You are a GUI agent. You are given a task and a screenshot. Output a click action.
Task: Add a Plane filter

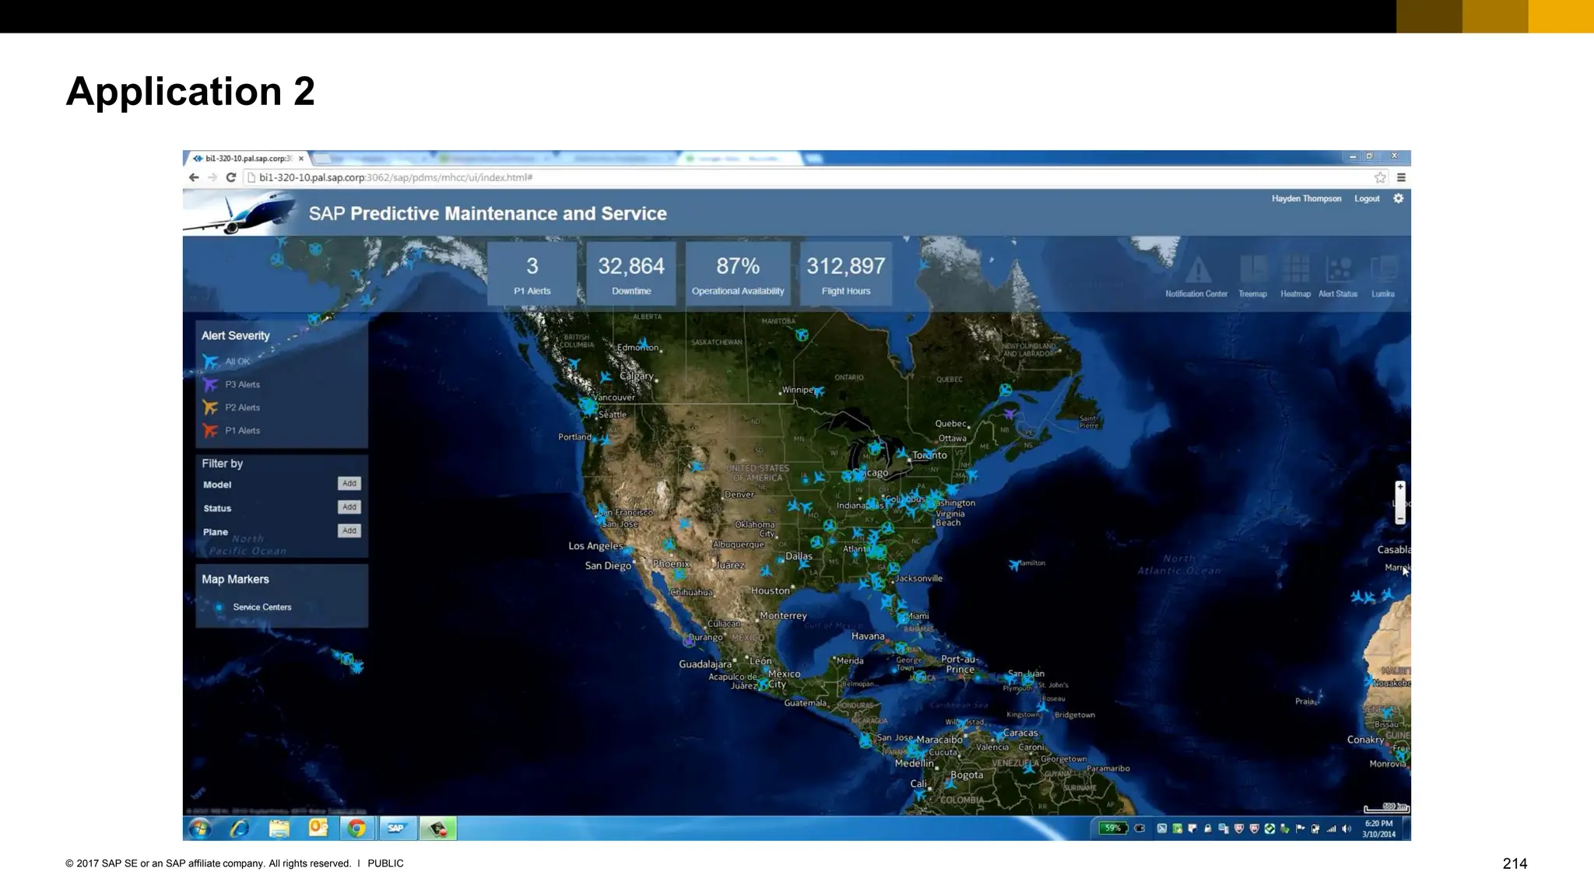pyautogui.click(x=349, y=531)
